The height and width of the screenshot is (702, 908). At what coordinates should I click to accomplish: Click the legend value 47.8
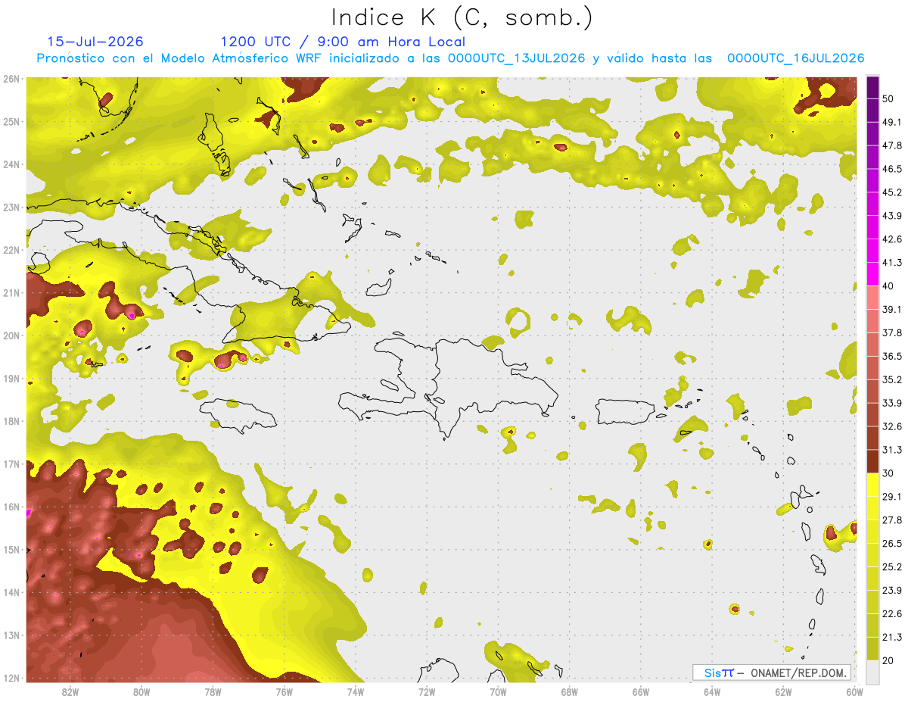pyautogui.click(x=892, y=145)
